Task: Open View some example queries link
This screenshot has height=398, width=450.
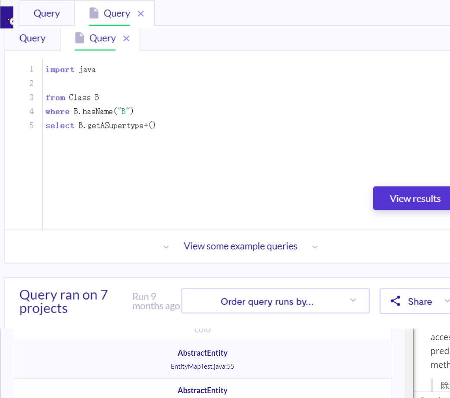Action: [x=240, y=246]
